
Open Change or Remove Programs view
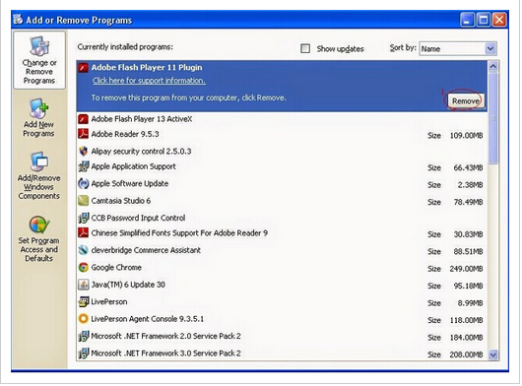39,60
